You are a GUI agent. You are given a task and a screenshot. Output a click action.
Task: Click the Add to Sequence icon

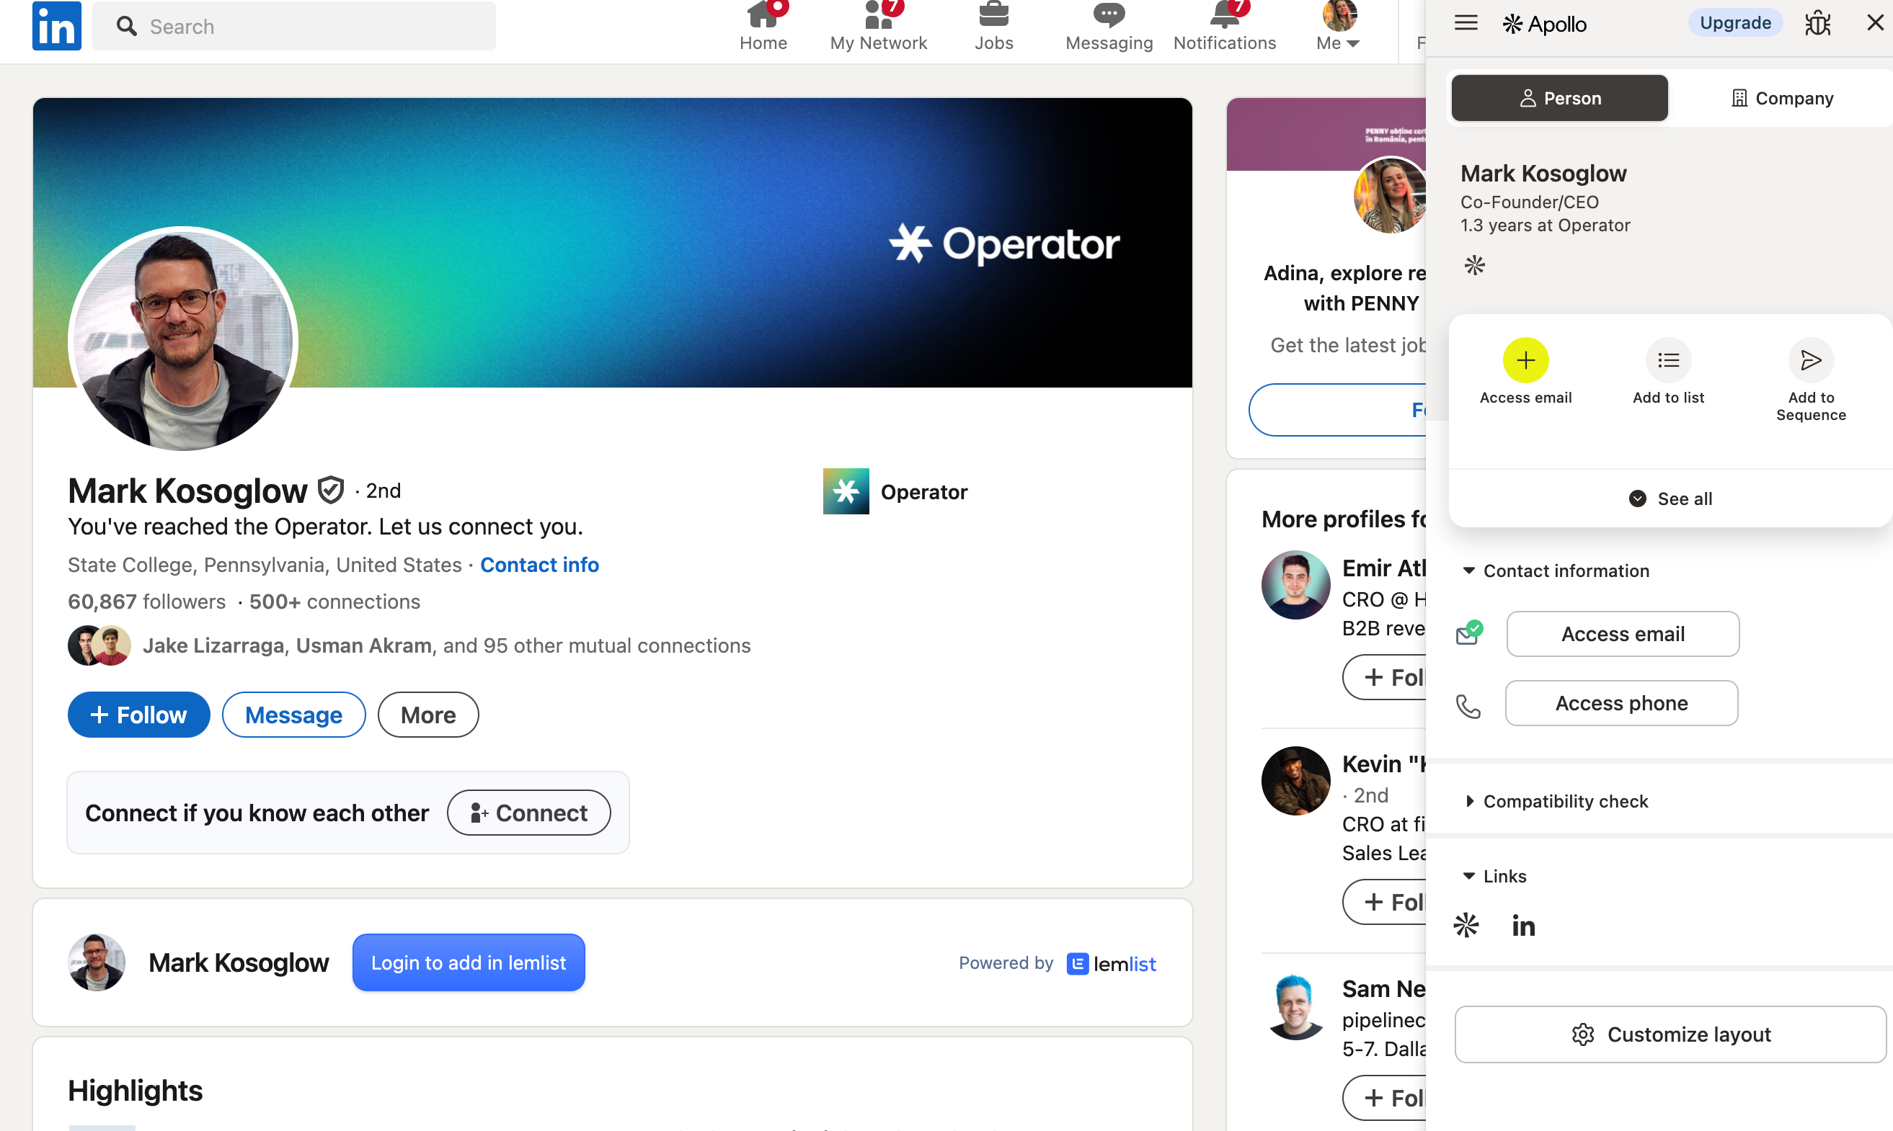tap(1811, 359)
